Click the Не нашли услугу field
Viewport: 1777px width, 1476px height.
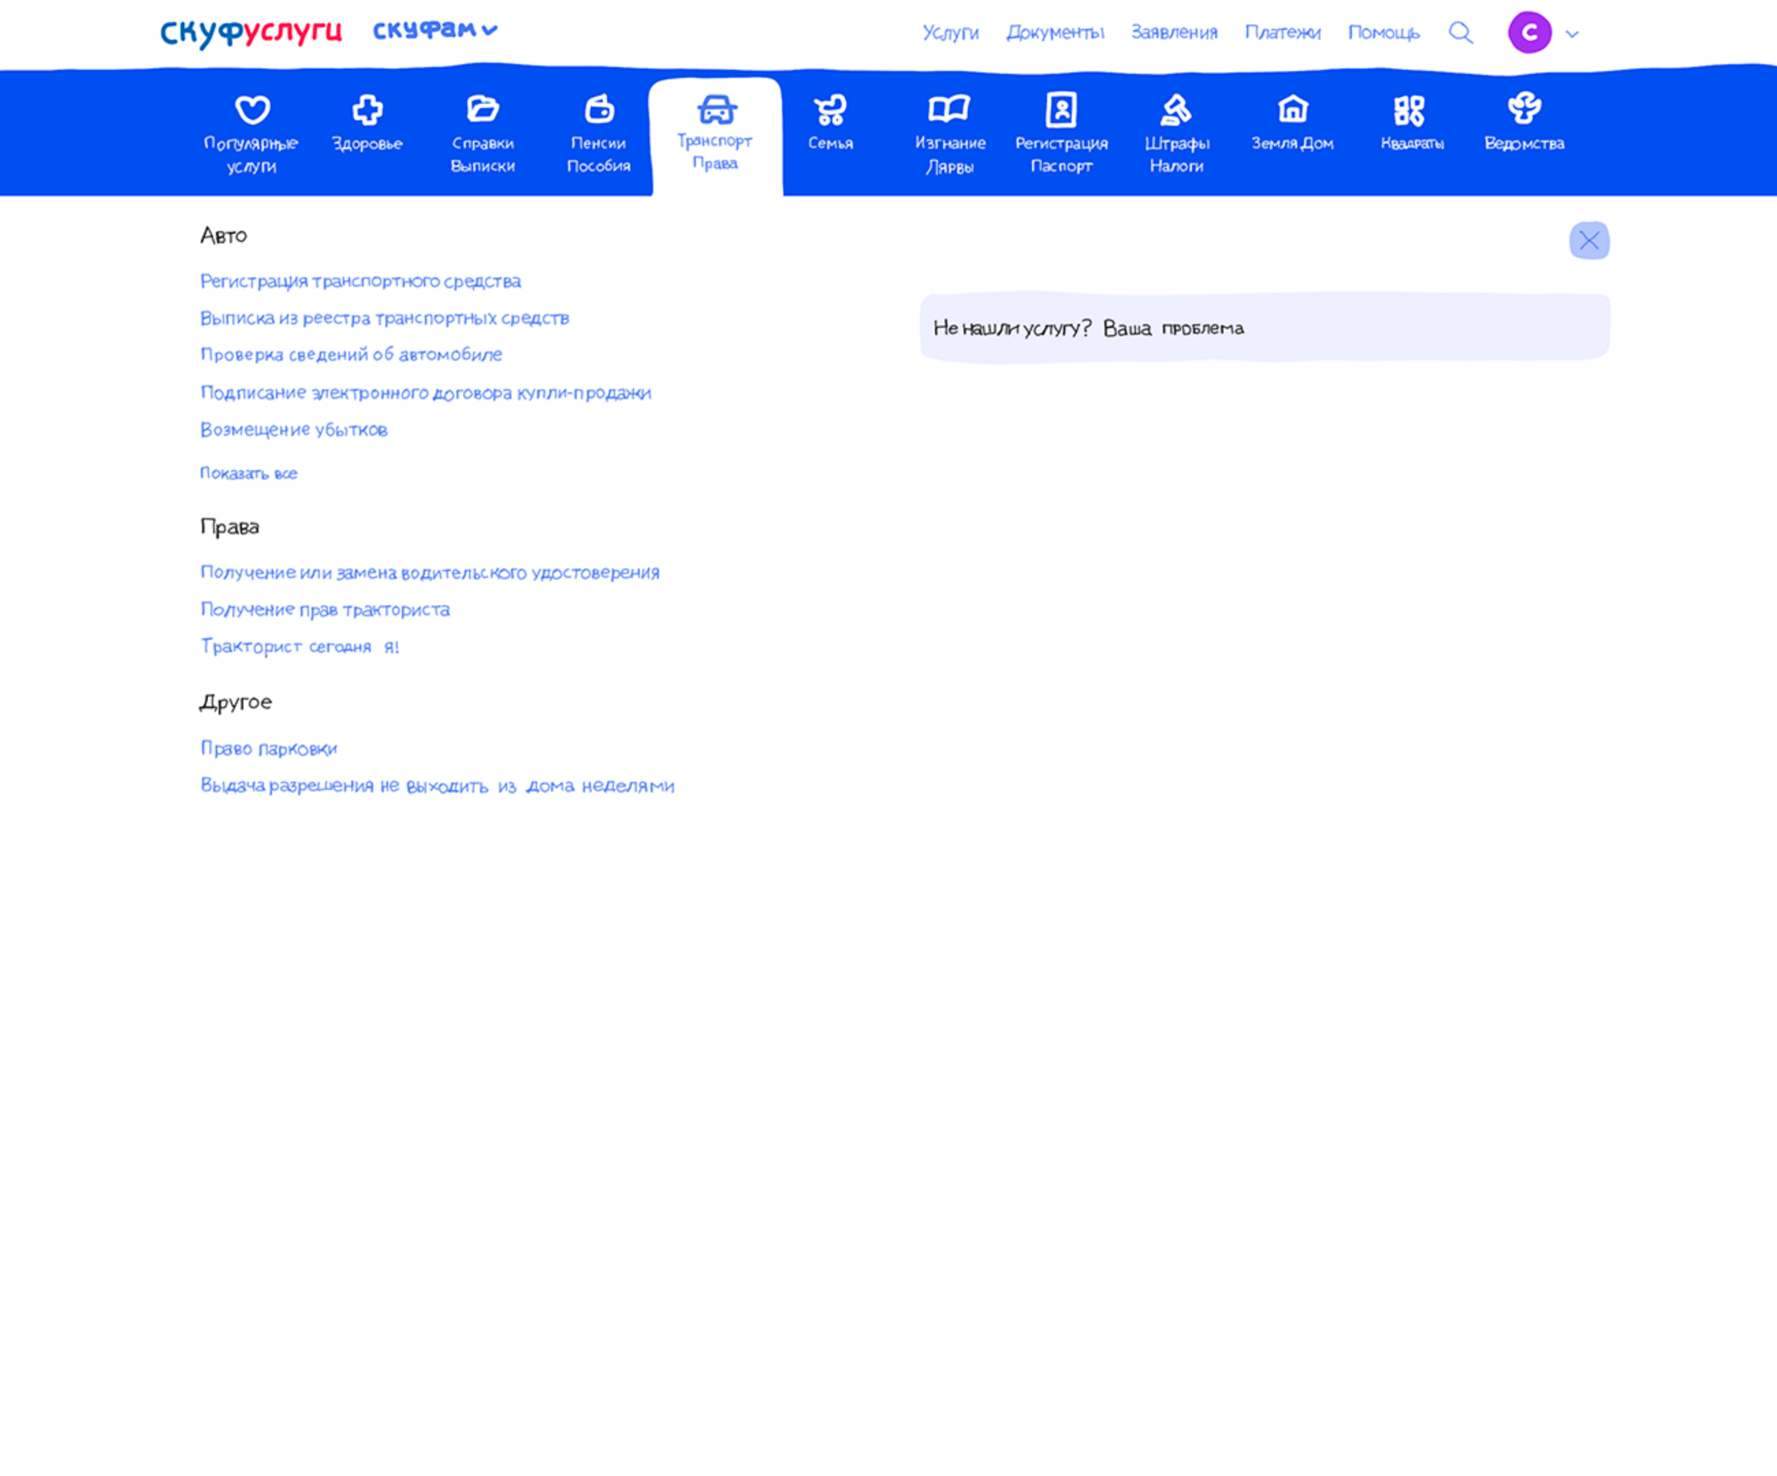pyautogui.click(x=1264, y=328)
